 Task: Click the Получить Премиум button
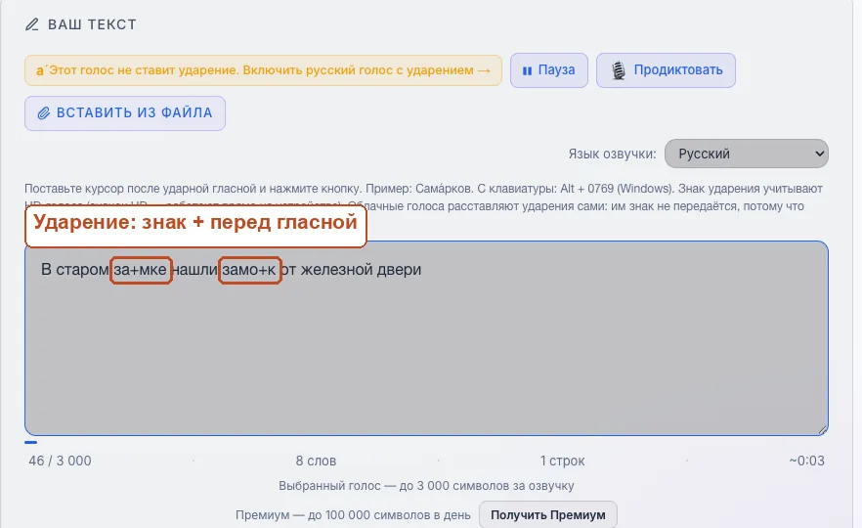[x=547, y=514]
